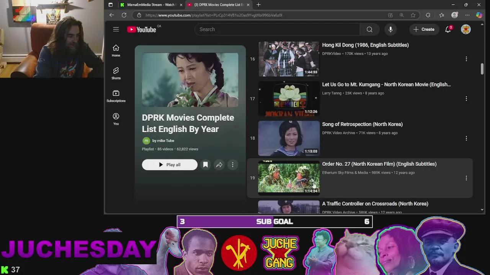Click the browser back arrow

tap(111, 15)
